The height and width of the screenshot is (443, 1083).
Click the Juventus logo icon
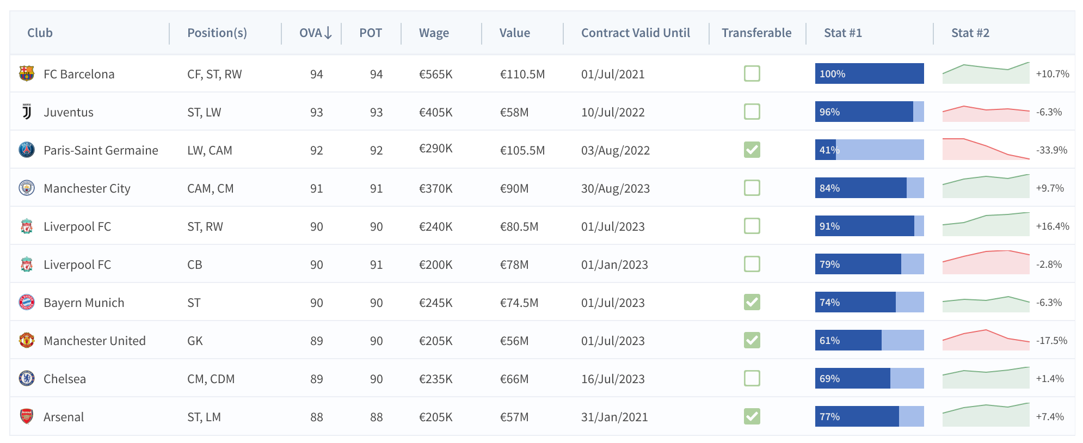pos(26,112)
